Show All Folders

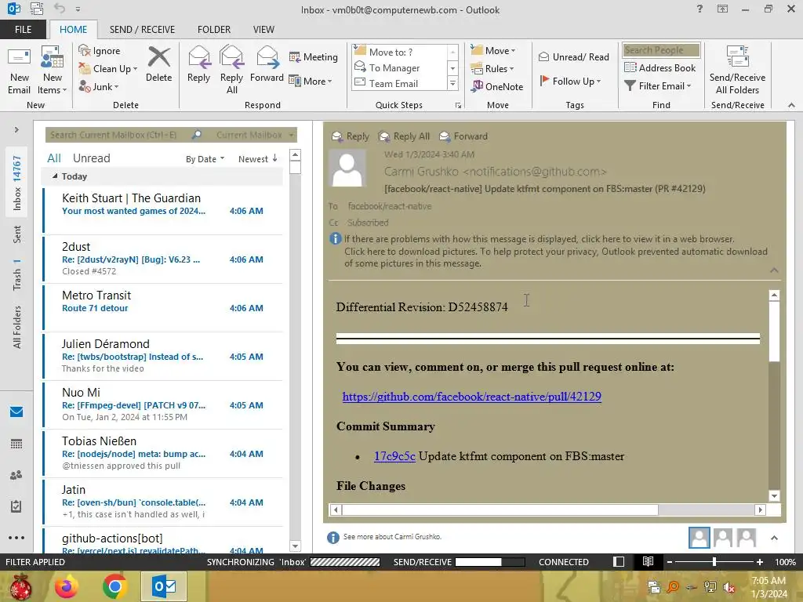click(x=17, y=327)
